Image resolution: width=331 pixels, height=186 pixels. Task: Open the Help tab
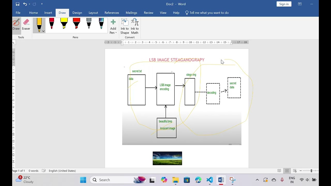coord(176,13)
